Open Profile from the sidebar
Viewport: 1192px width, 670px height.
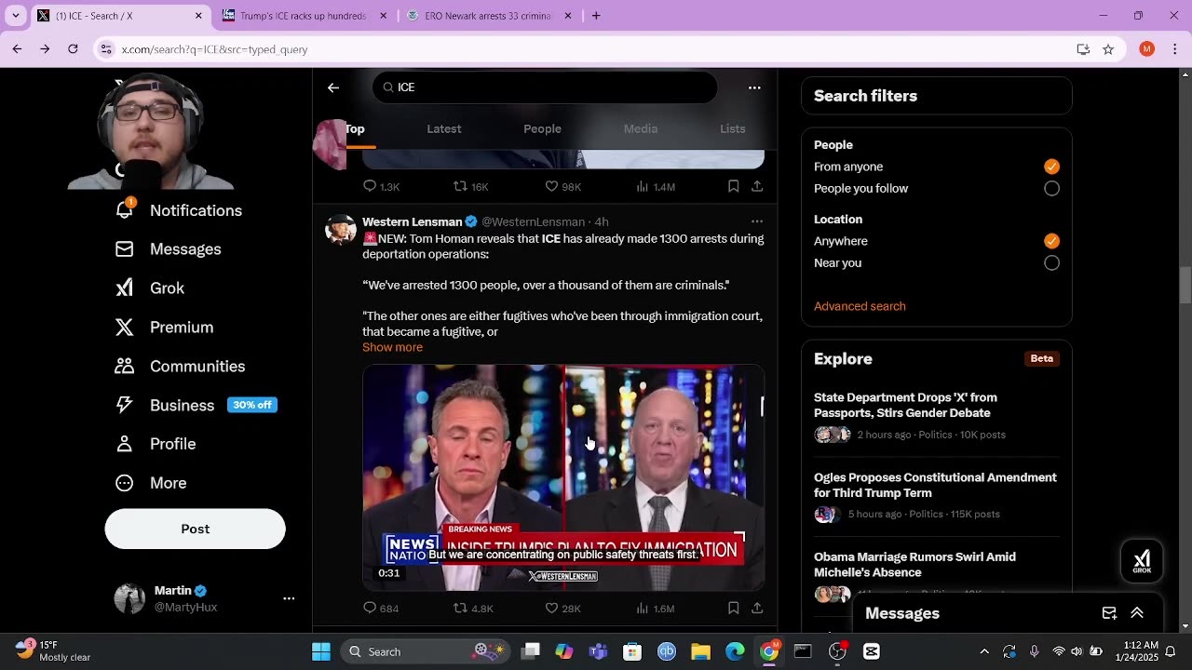click(x=155, y=444)
